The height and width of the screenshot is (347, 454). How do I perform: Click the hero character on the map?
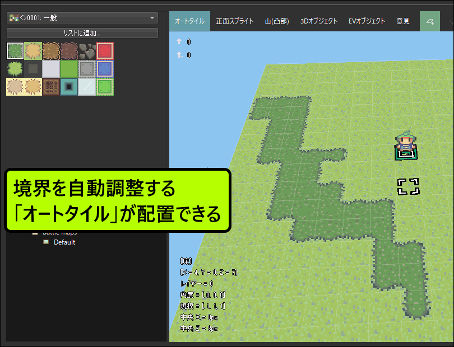point(405,145)
